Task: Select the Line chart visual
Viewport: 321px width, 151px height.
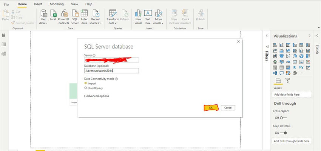Action: [275, 50]
